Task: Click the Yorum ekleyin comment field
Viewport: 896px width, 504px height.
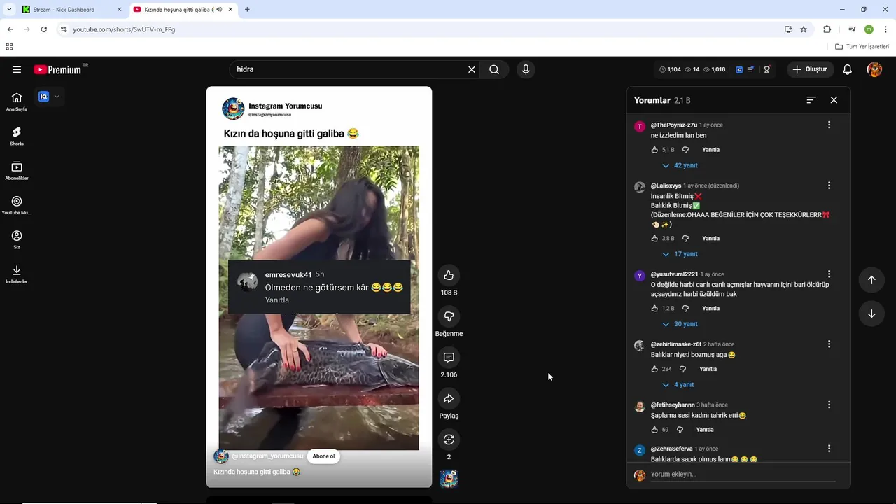Action: 743,475
